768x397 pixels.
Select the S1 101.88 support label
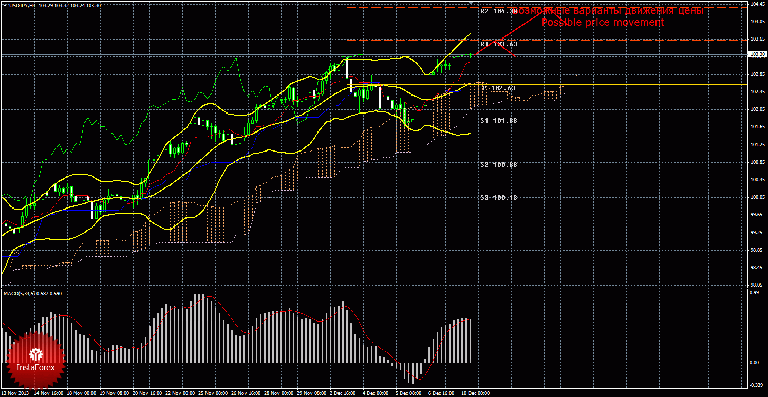tap(498, 120)
